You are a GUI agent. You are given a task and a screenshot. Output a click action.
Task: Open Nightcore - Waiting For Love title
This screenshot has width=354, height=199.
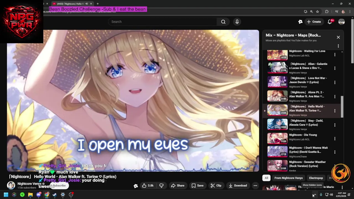point(307,51)
